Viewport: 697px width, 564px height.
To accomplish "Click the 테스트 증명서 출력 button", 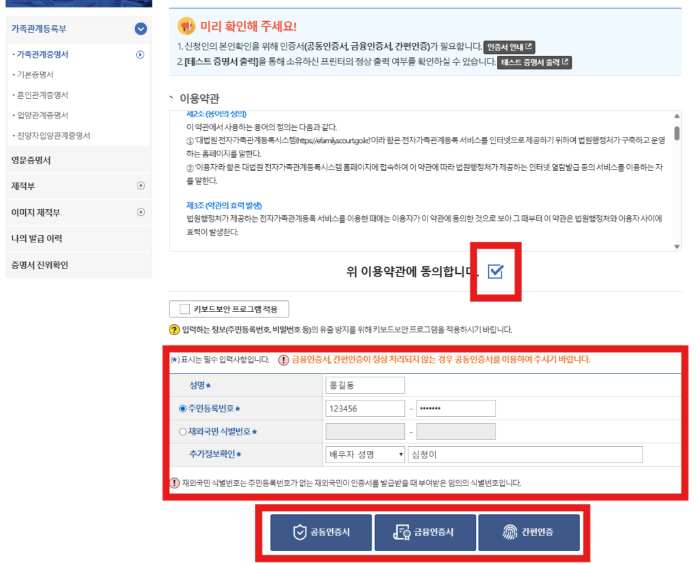I will (x=534, y=63).
